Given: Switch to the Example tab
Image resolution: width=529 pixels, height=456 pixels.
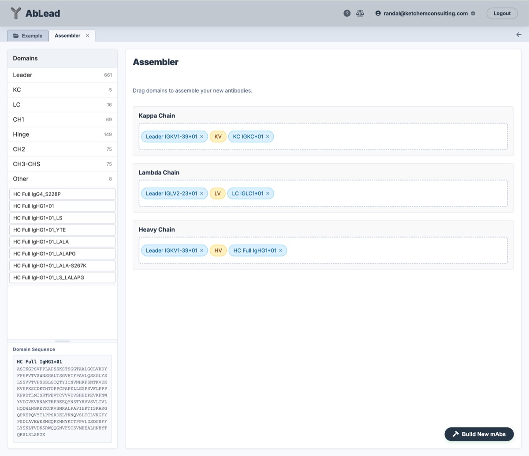Looking at the screenshot, I should pyautogui.click(x=28, y=36).
